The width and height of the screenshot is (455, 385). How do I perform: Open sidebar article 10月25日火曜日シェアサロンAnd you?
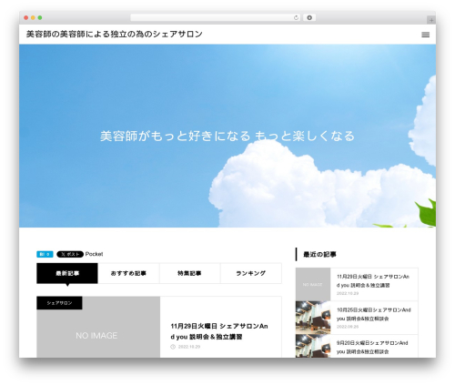(x=373, y=314)
